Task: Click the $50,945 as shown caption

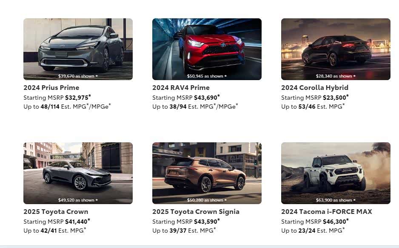Action: [207, 76]
